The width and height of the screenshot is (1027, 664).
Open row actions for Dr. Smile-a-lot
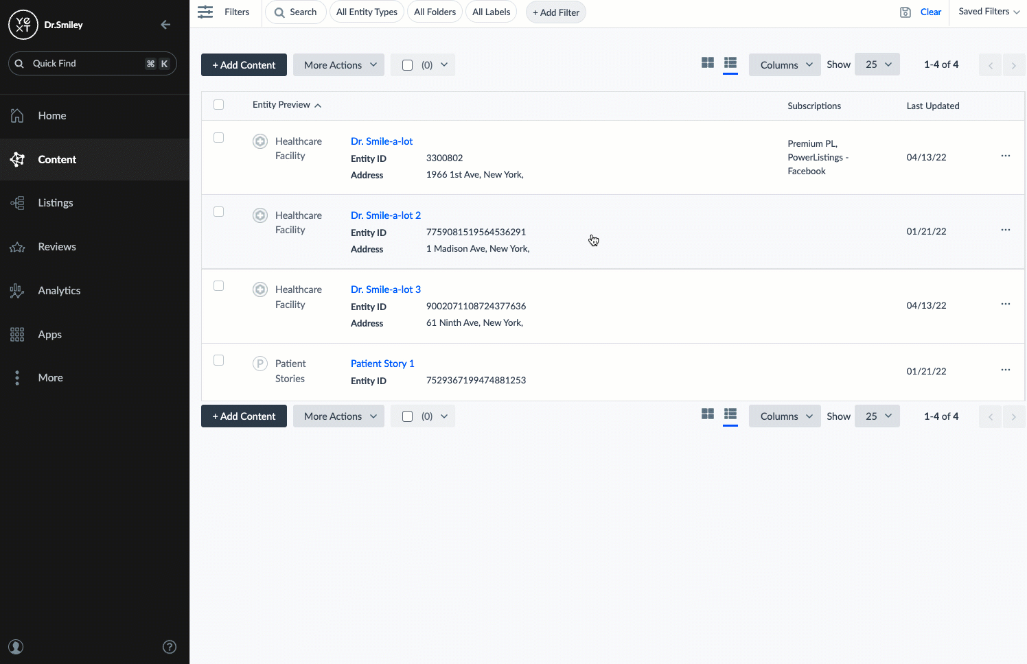pos(1005,156)
